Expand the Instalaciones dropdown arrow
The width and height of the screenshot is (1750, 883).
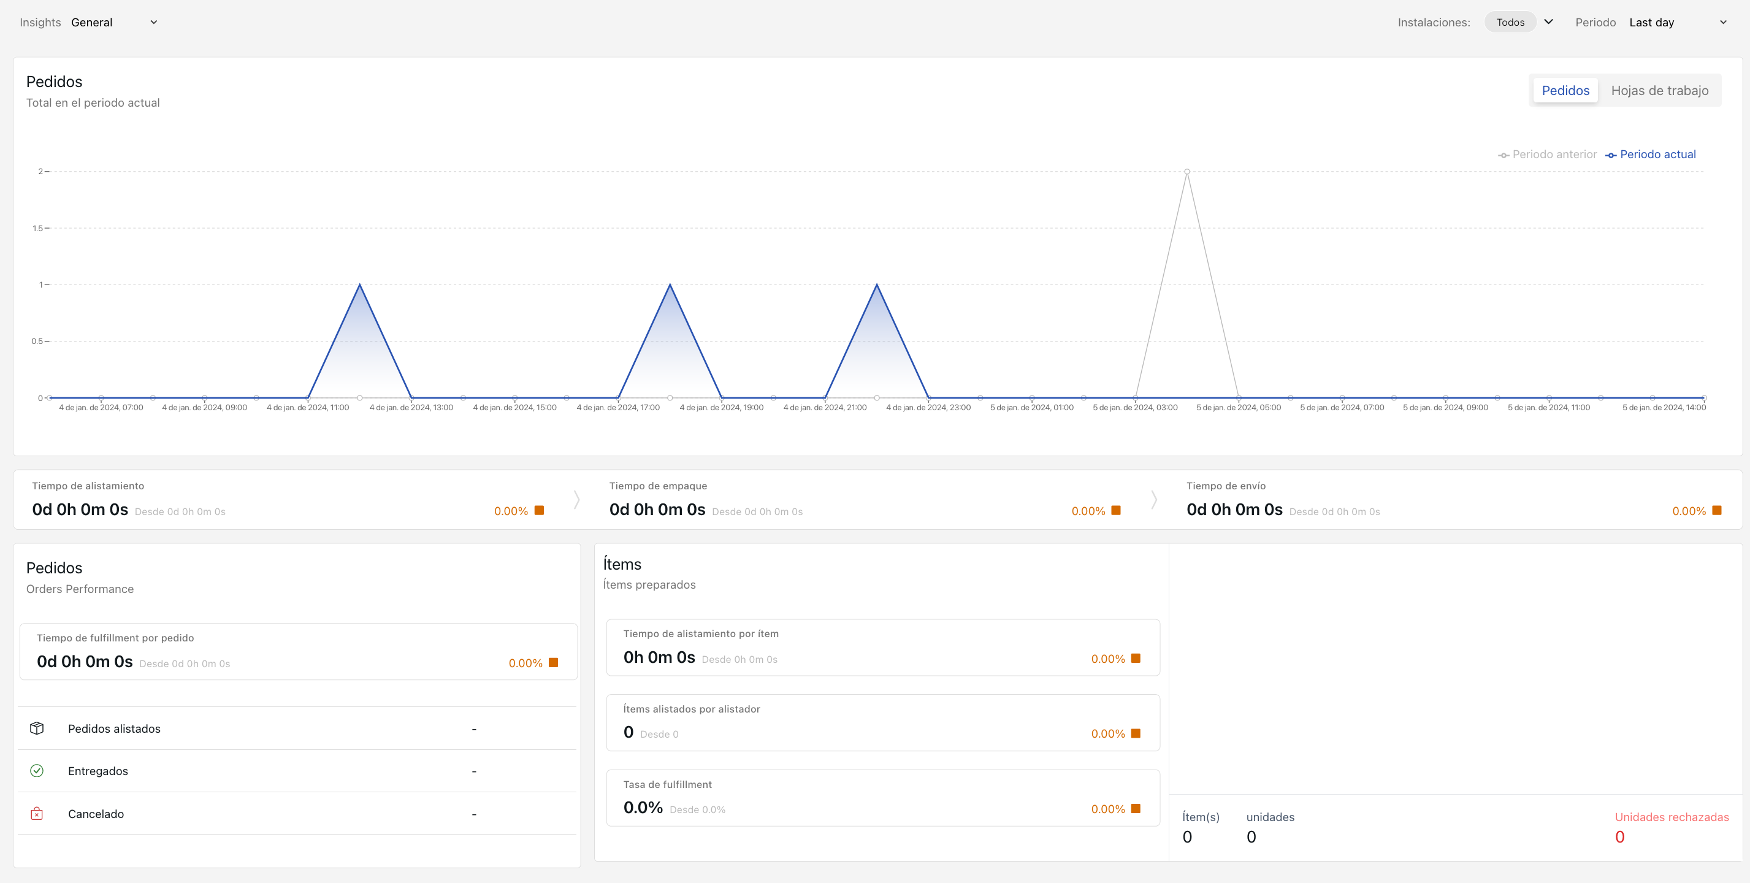[1549, 21]
